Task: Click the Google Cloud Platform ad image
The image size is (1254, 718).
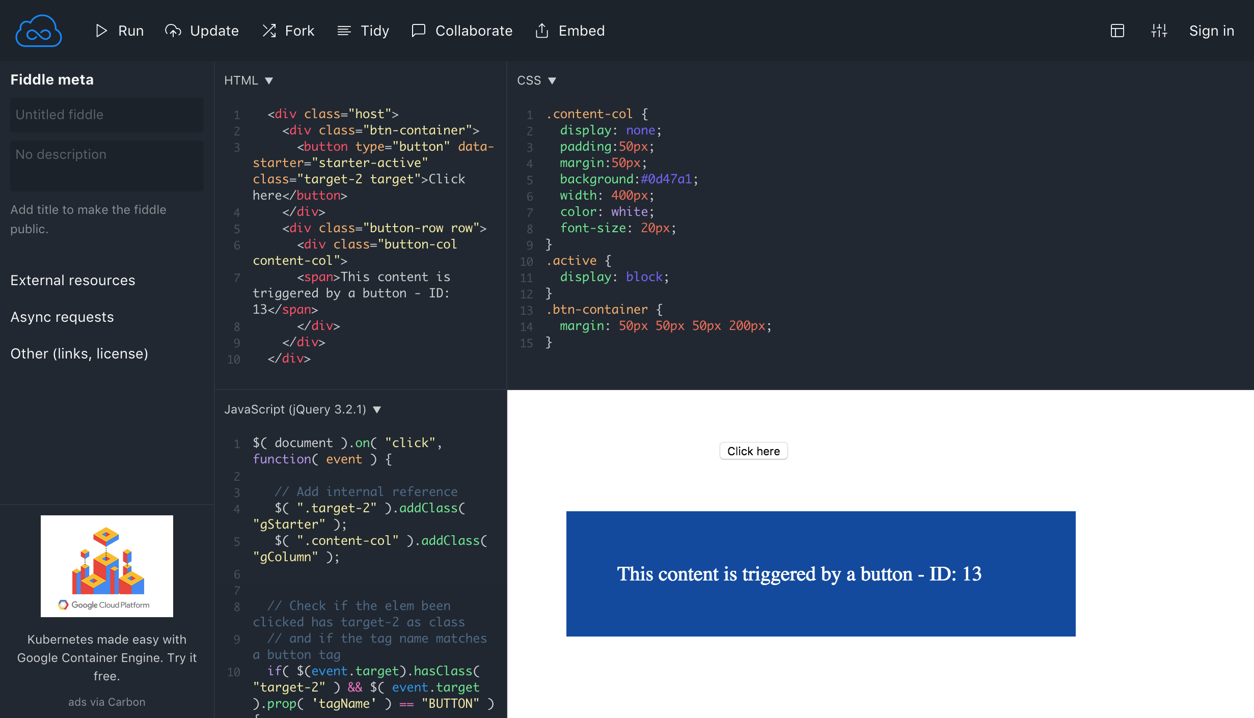Action: coord(107,566)
